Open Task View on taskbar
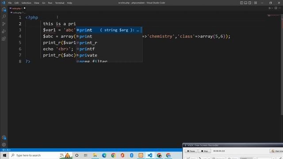Screen dimensions: 283x159 [x=85, y=155]
